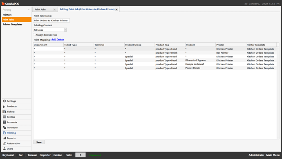Open the Entities section
282x159 pixels.
click(x=17, y=117)
